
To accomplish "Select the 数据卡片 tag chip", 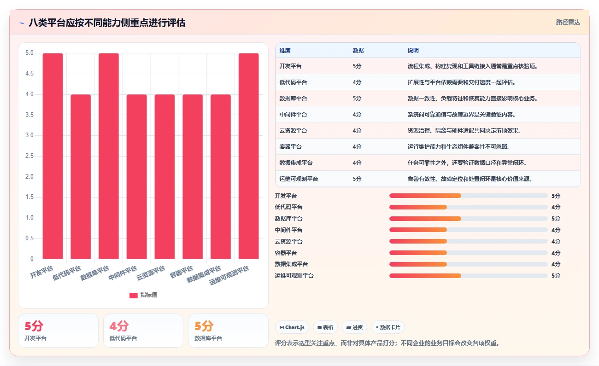I will [x=388, y=327].
